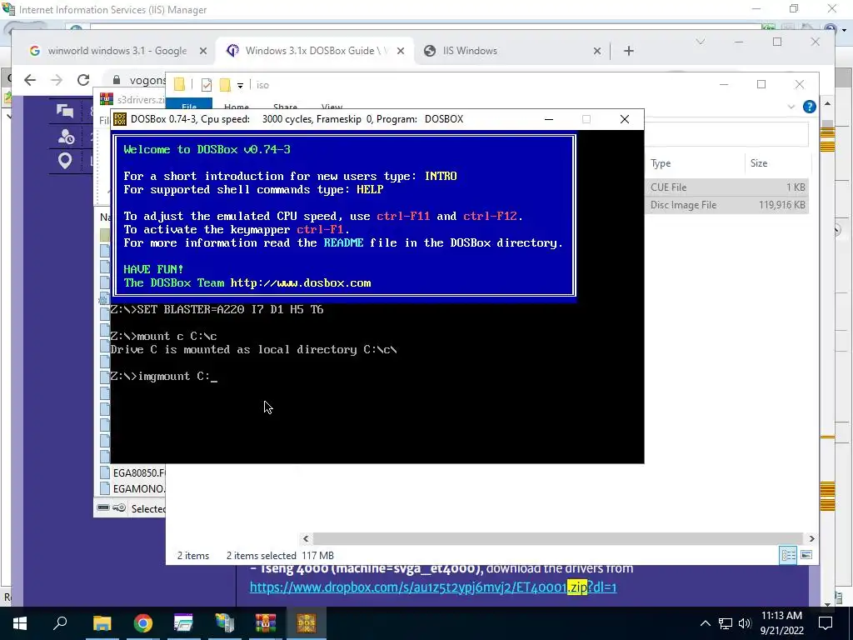Click the Explorer folder icon in title bar
Viewport: 853px width, 640px height.
tap(179, 84)
